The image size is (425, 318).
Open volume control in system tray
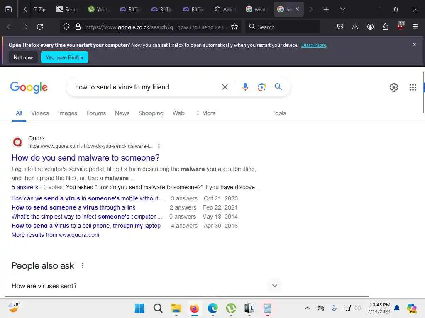tap(357, 308)
